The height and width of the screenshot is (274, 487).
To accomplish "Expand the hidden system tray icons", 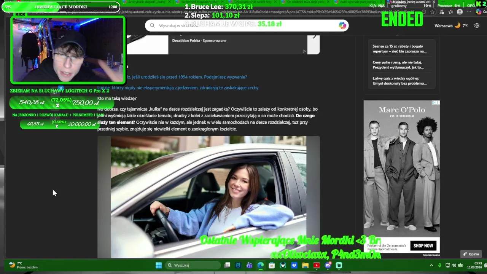I will pos(431,265).
